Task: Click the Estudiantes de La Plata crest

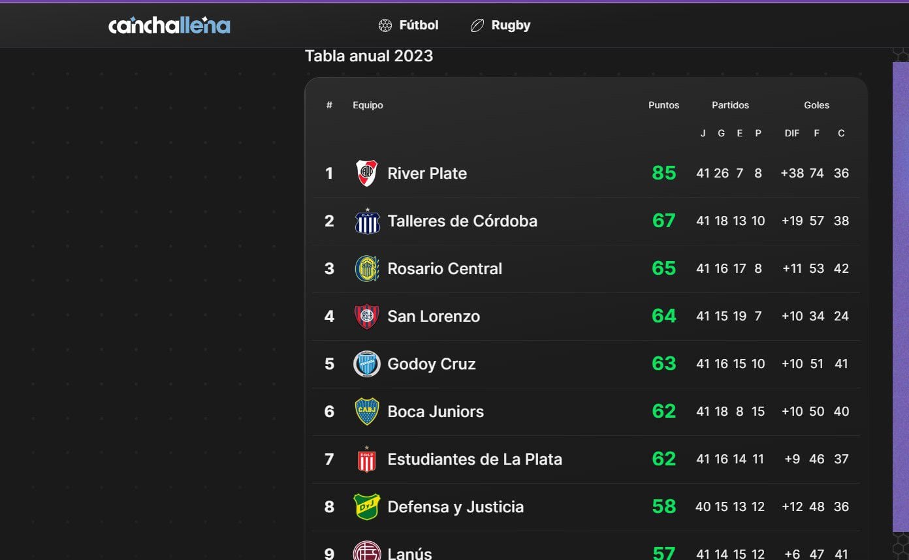Action: click(x=367, y=459)
